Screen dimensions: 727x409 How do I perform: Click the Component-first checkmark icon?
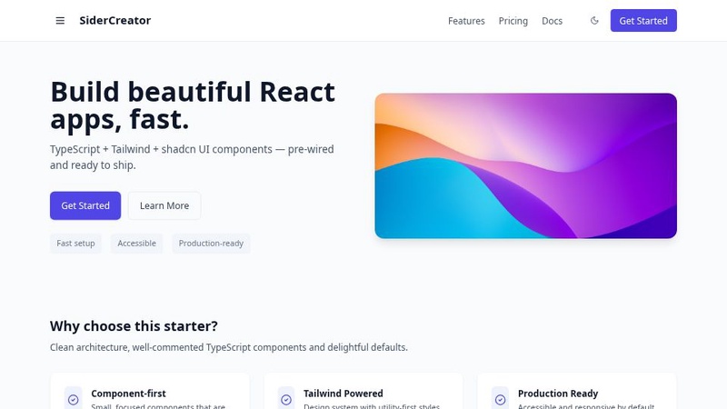[x=74, y=399]
